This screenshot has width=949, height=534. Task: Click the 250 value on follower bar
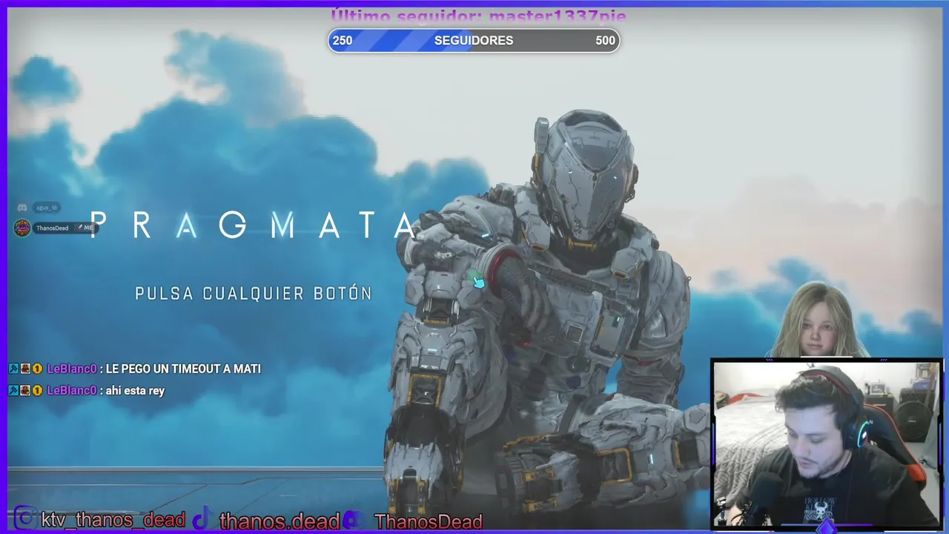pyautogui.click(x=343, y=41)
